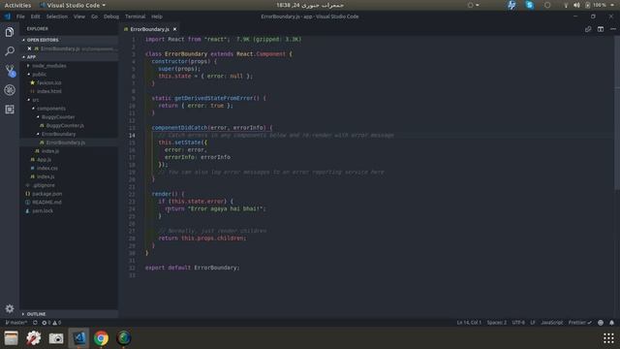Close the ErrorBoundary.js editor tab
The height and width of the screenshot is (349, 620).
[174, 29]
